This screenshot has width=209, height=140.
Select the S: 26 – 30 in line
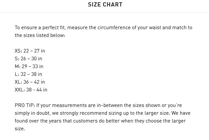point(28,59)
